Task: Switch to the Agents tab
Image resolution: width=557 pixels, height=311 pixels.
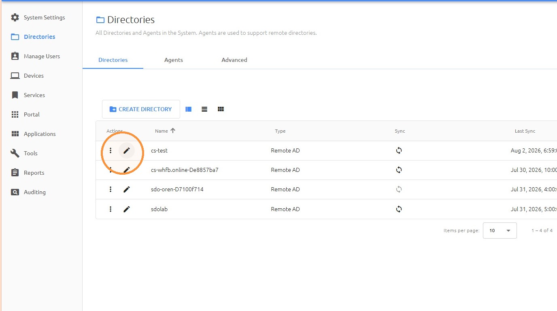Action: [174, 60]
